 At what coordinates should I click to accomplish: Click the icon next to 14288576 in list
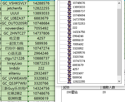point(69,53)
